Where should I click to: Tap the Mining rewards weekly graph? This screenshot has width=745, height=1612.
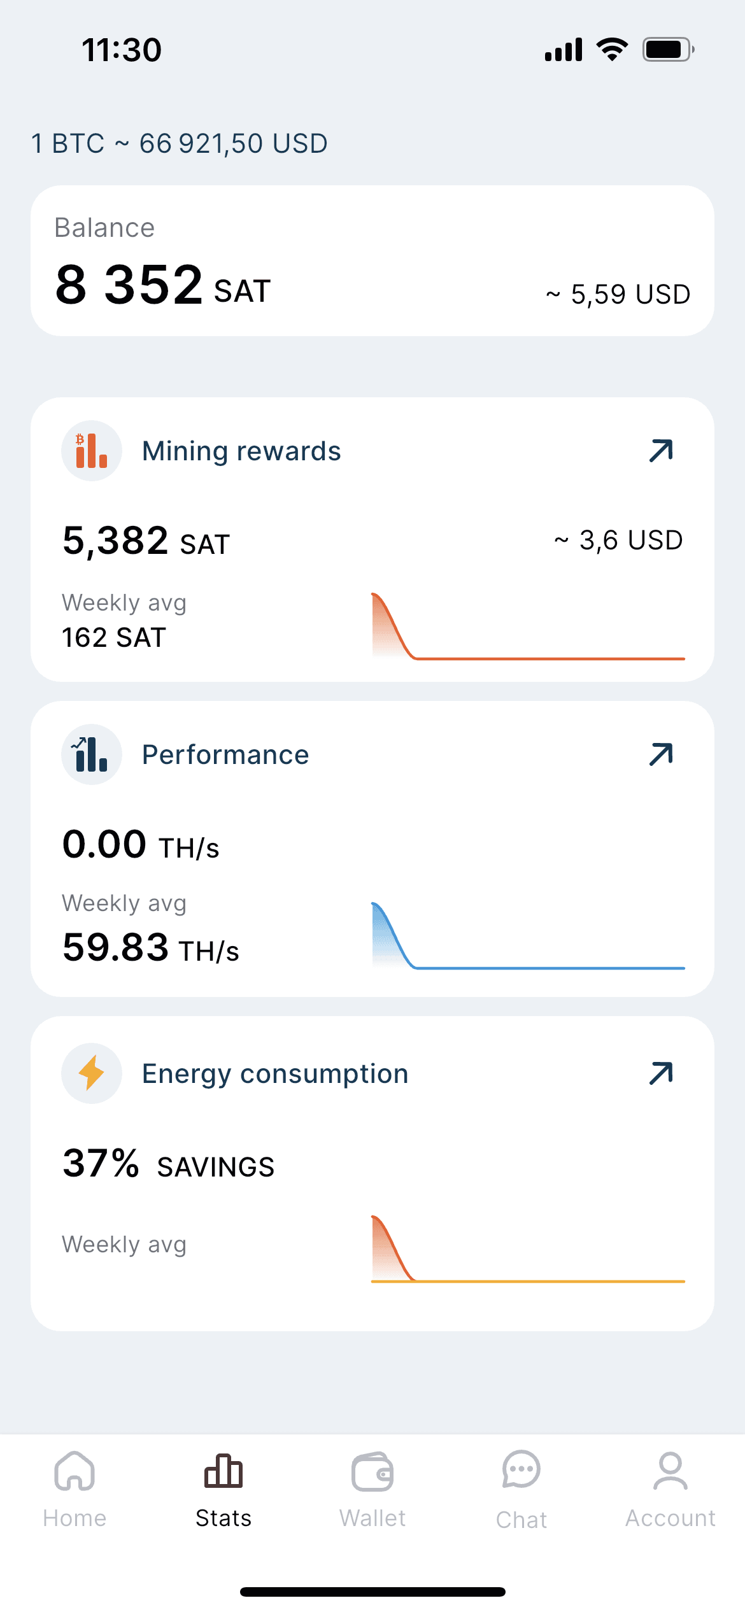coord(527,627)
